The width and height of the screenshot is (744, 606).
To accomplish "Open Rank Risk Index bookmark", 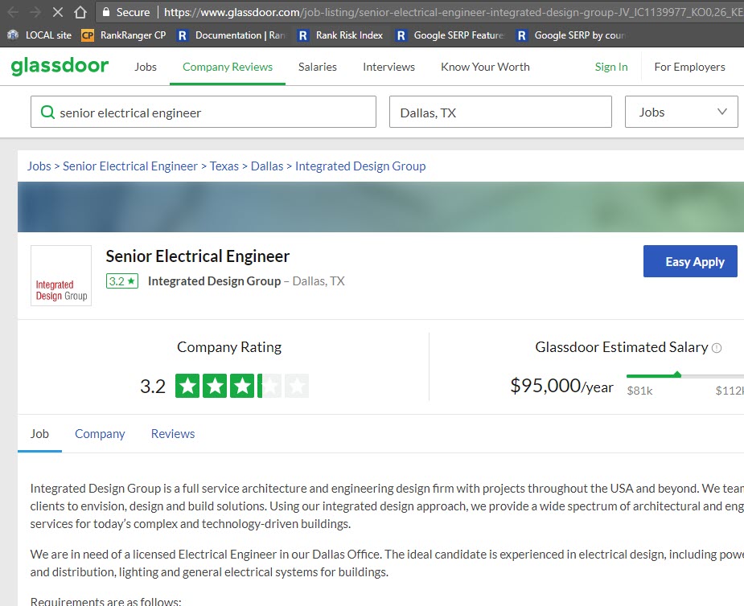I will pos(340,35).
